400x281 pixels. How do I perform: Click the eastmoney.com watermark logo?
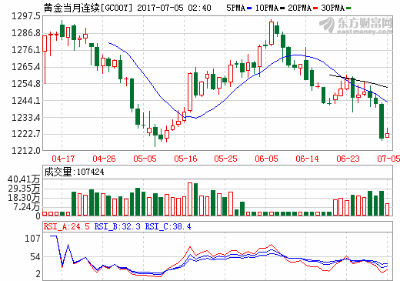[356, 25]
